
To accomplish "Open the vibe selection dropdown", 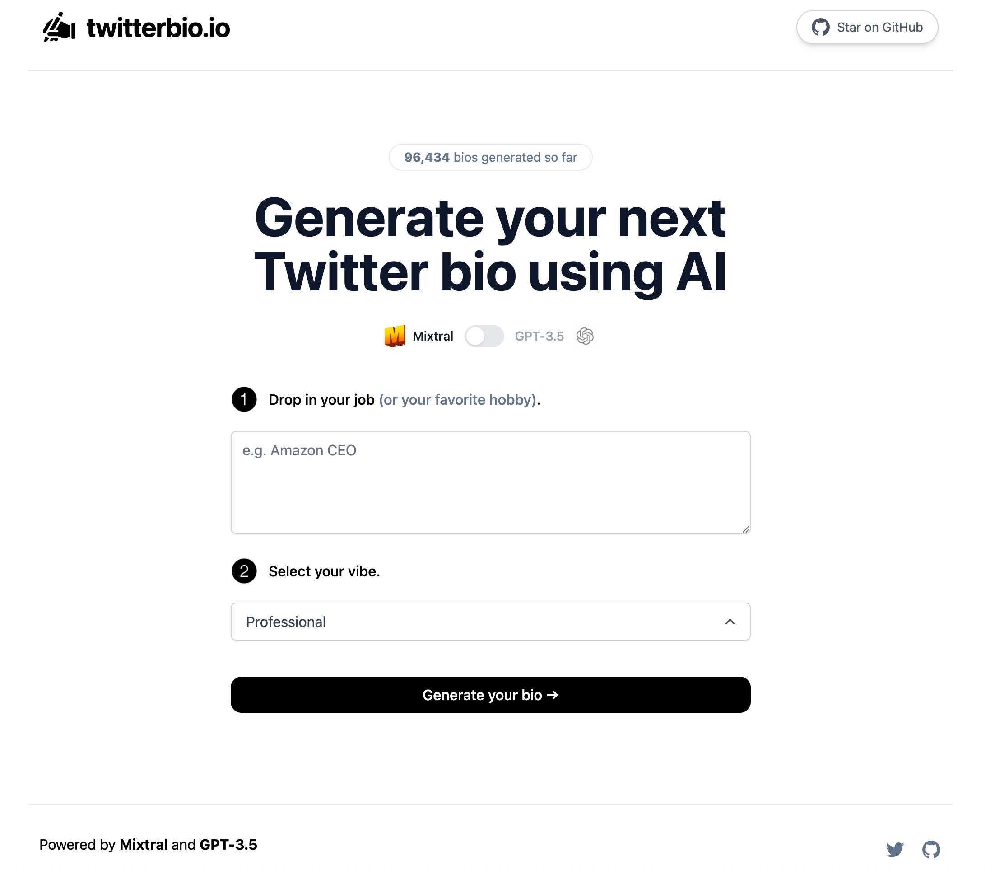I will click(490, 622).
